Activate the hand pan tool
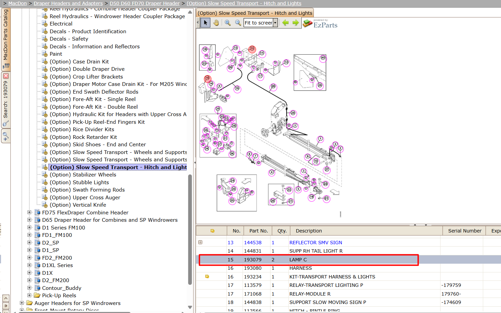The image size is (501, 313). click(216, 23)
